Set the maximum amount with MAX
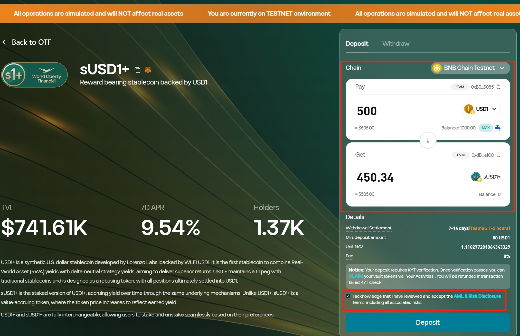Image resolution: width=520 pixels, height=336 pixels. [486, 128]
